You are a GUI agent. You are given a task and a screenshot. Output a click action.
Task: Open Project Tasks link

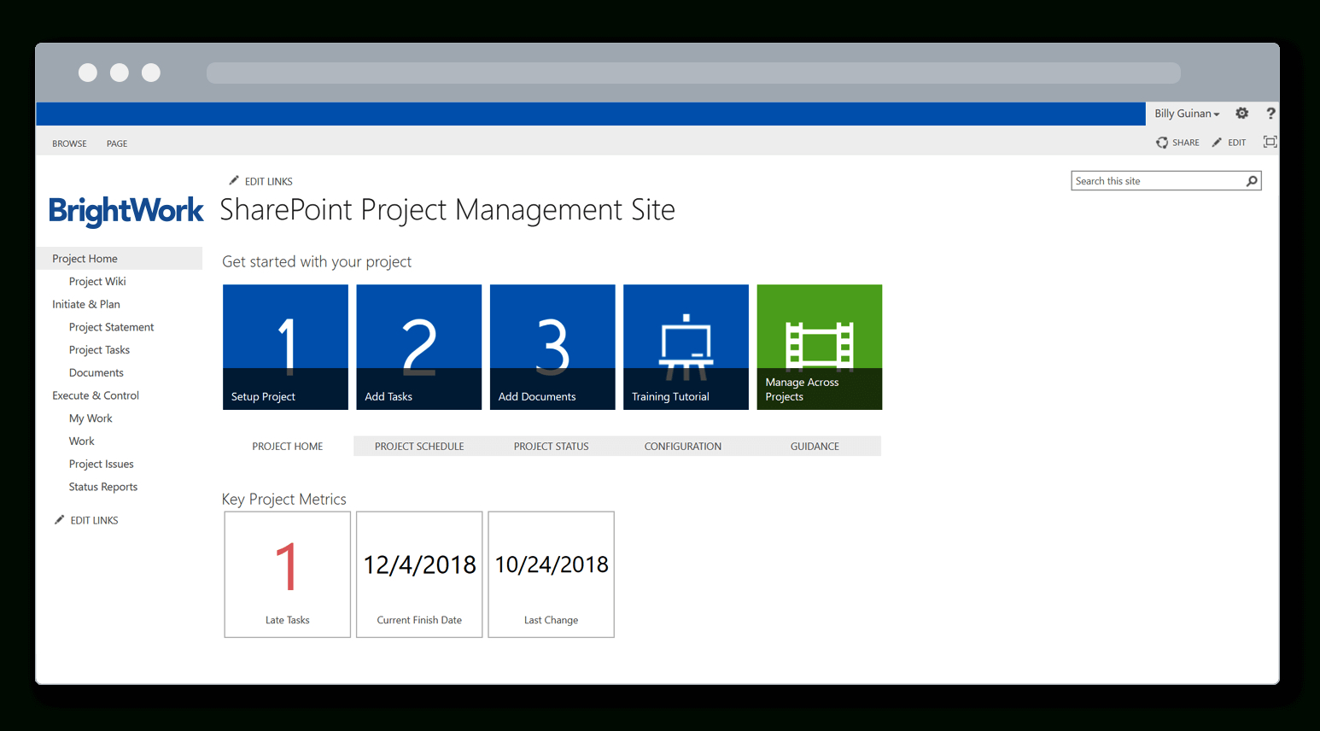[99, 350]
